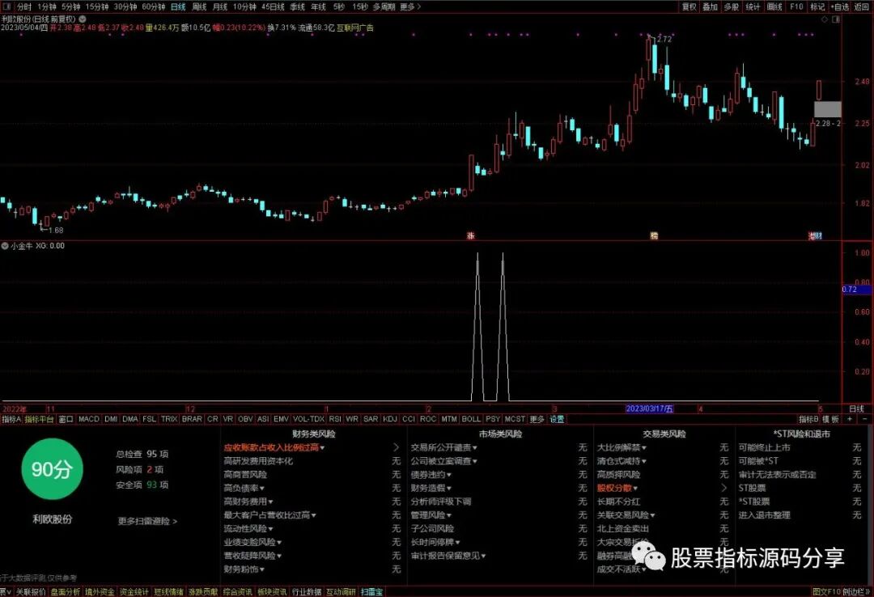The image size is (874, 597).
Task: Select the BOLL indicator tab
Action: [x=471, y=418]
